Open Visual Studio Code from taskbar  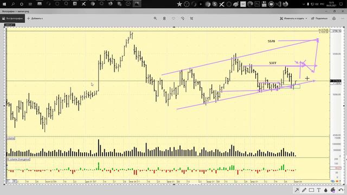click(278, 4)
